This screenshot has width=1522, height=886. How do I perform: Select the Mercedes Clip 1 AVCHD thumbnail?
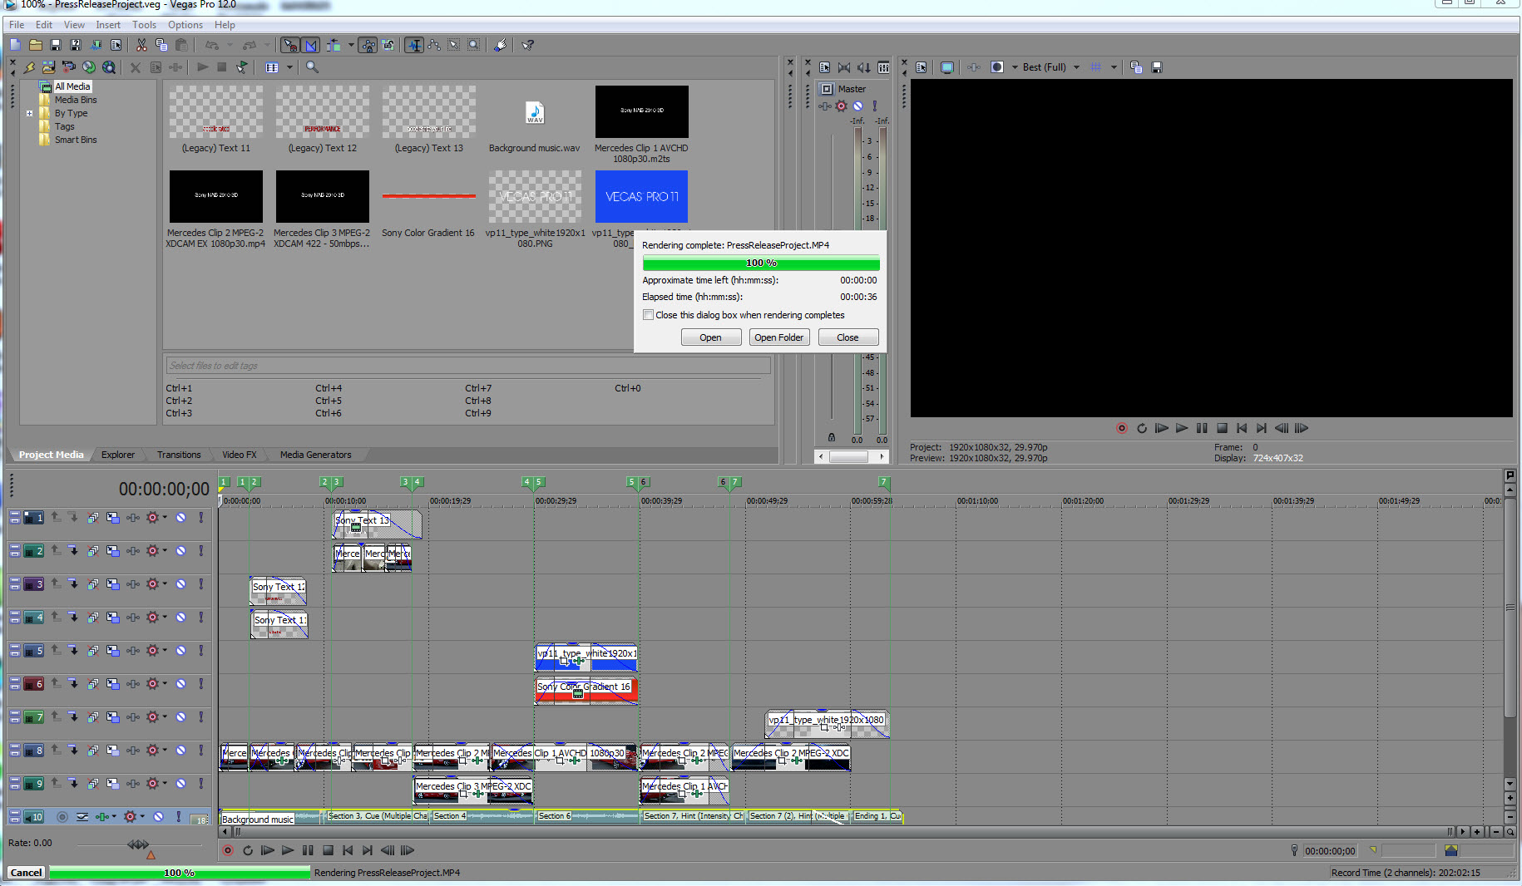pos(641,112)
